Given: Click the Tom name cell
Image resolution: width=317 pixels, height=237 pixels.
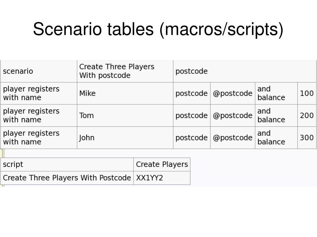Looking at the screenshot, I should click(x=125, y=116).
